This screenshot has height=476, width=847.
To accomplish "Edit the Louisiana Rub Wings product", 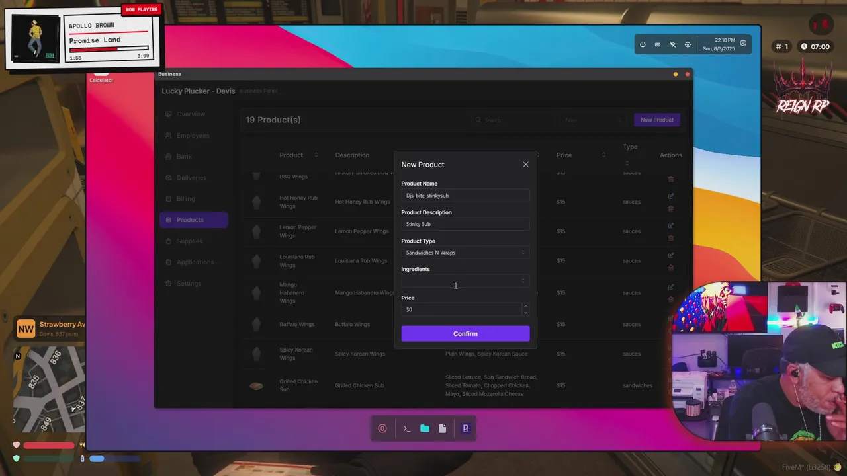I will point(671,255).
